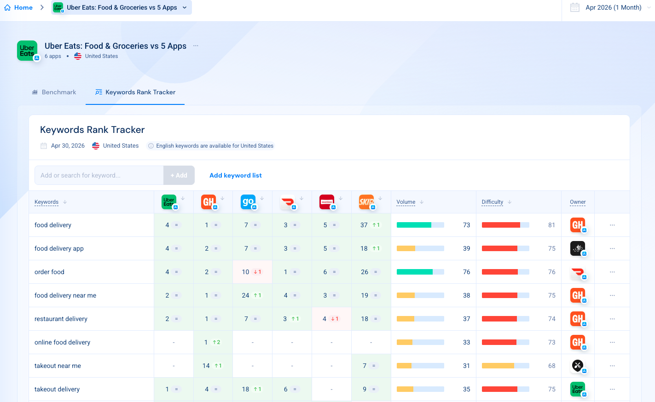The image size is (655, 402).
Task: Click the food delivery near me keyword
Action: tap(65, 295)
